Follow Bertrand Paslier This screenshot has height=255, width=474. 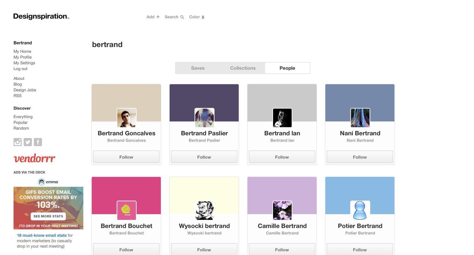coord(204,157)
